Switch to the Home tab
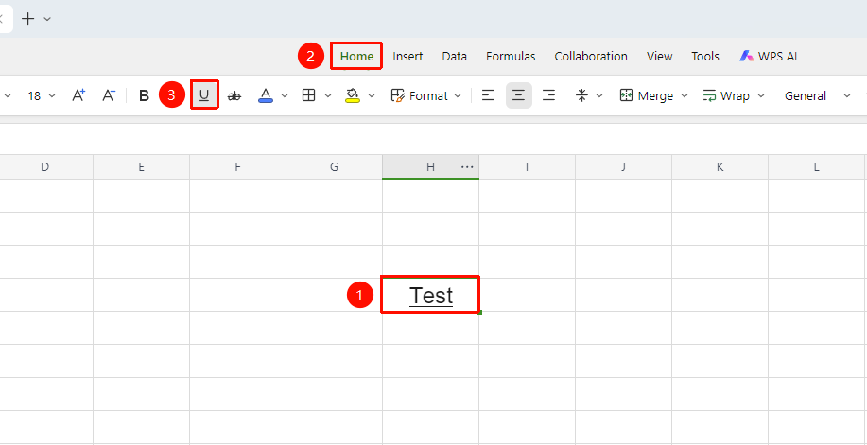 click(356, 57)
